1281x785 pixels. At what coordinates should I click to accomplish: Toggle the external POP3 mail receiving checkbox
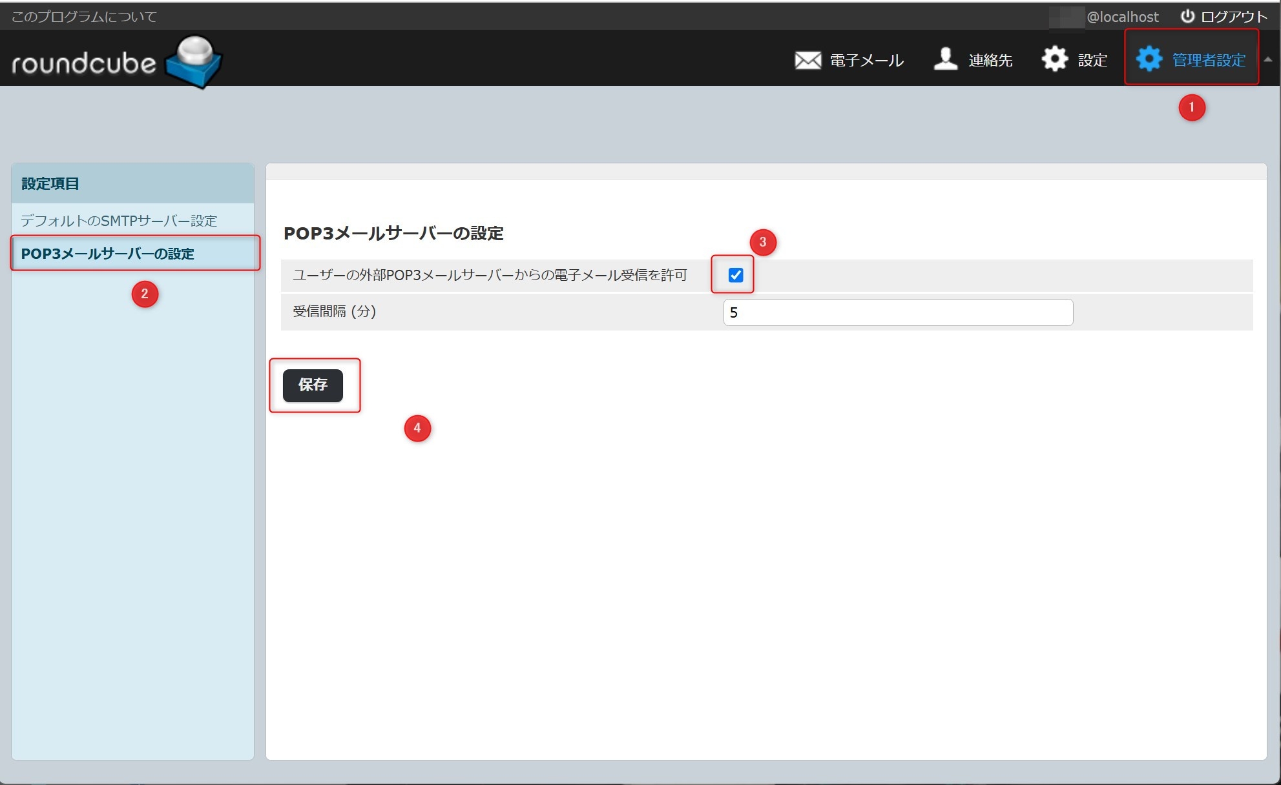(736, 275)
